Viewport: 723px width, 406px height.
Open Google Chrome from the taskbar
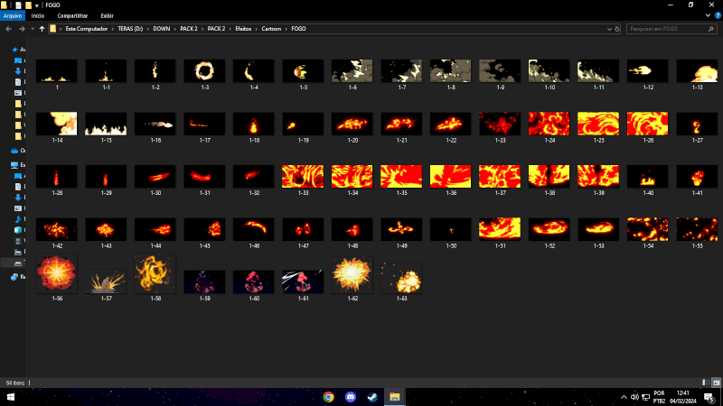[x=328, y=397]
